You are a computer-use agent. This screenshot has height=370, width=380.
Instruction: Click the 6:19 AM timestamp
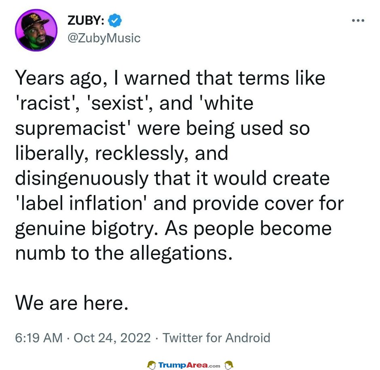point(39,338)
